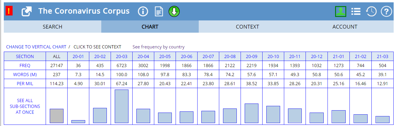The image size is (396, 126).
Task: Click the chart bar for 21-01
Action: (x=338, y=117)
